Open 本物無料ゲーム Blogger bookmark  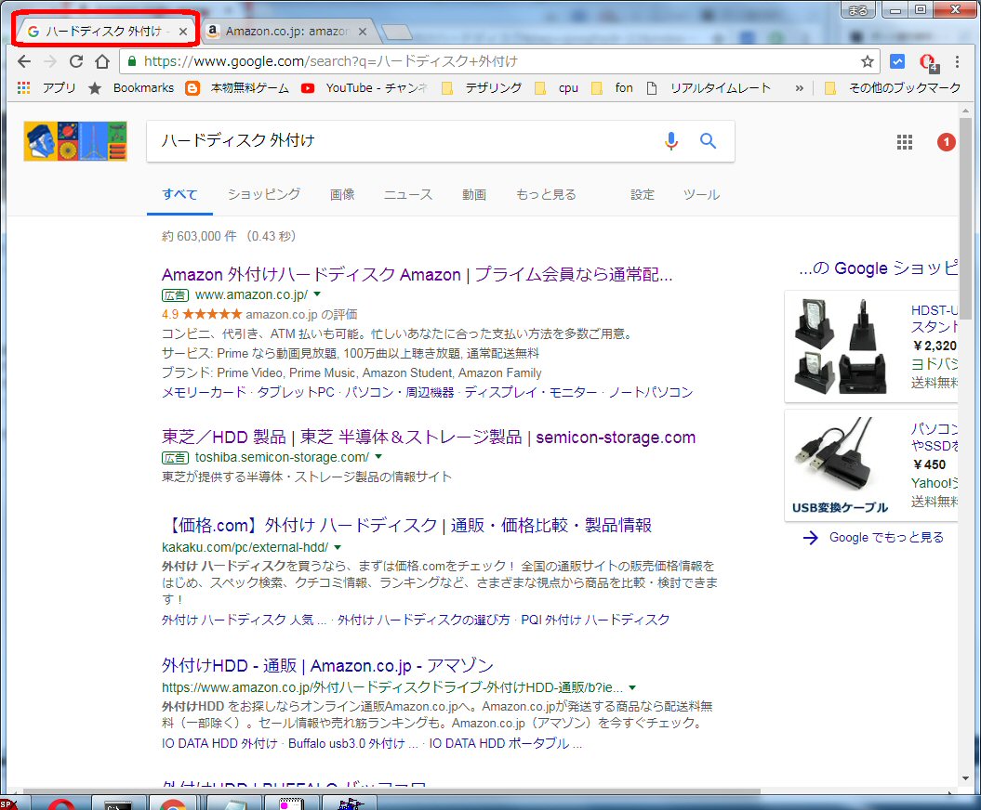(237, 87)
